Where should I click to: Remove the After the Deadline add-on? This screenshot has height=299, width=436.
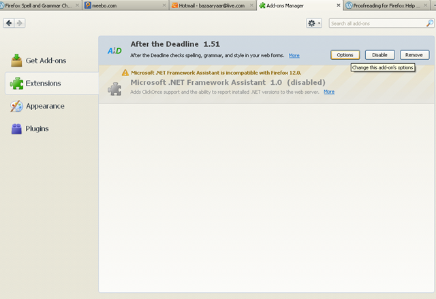click(x=414, y=55)
